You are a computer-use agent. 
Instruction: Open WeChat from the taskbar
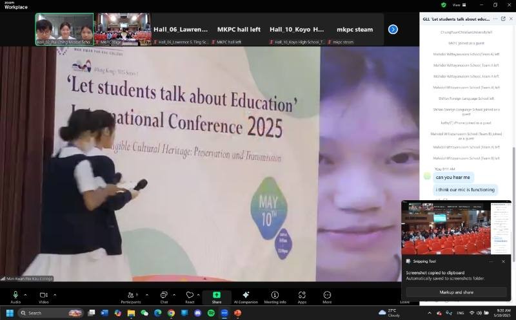144,313
